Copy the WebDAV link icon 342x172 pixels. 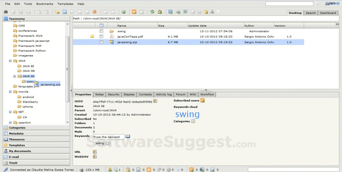click(x=95, y=157)
